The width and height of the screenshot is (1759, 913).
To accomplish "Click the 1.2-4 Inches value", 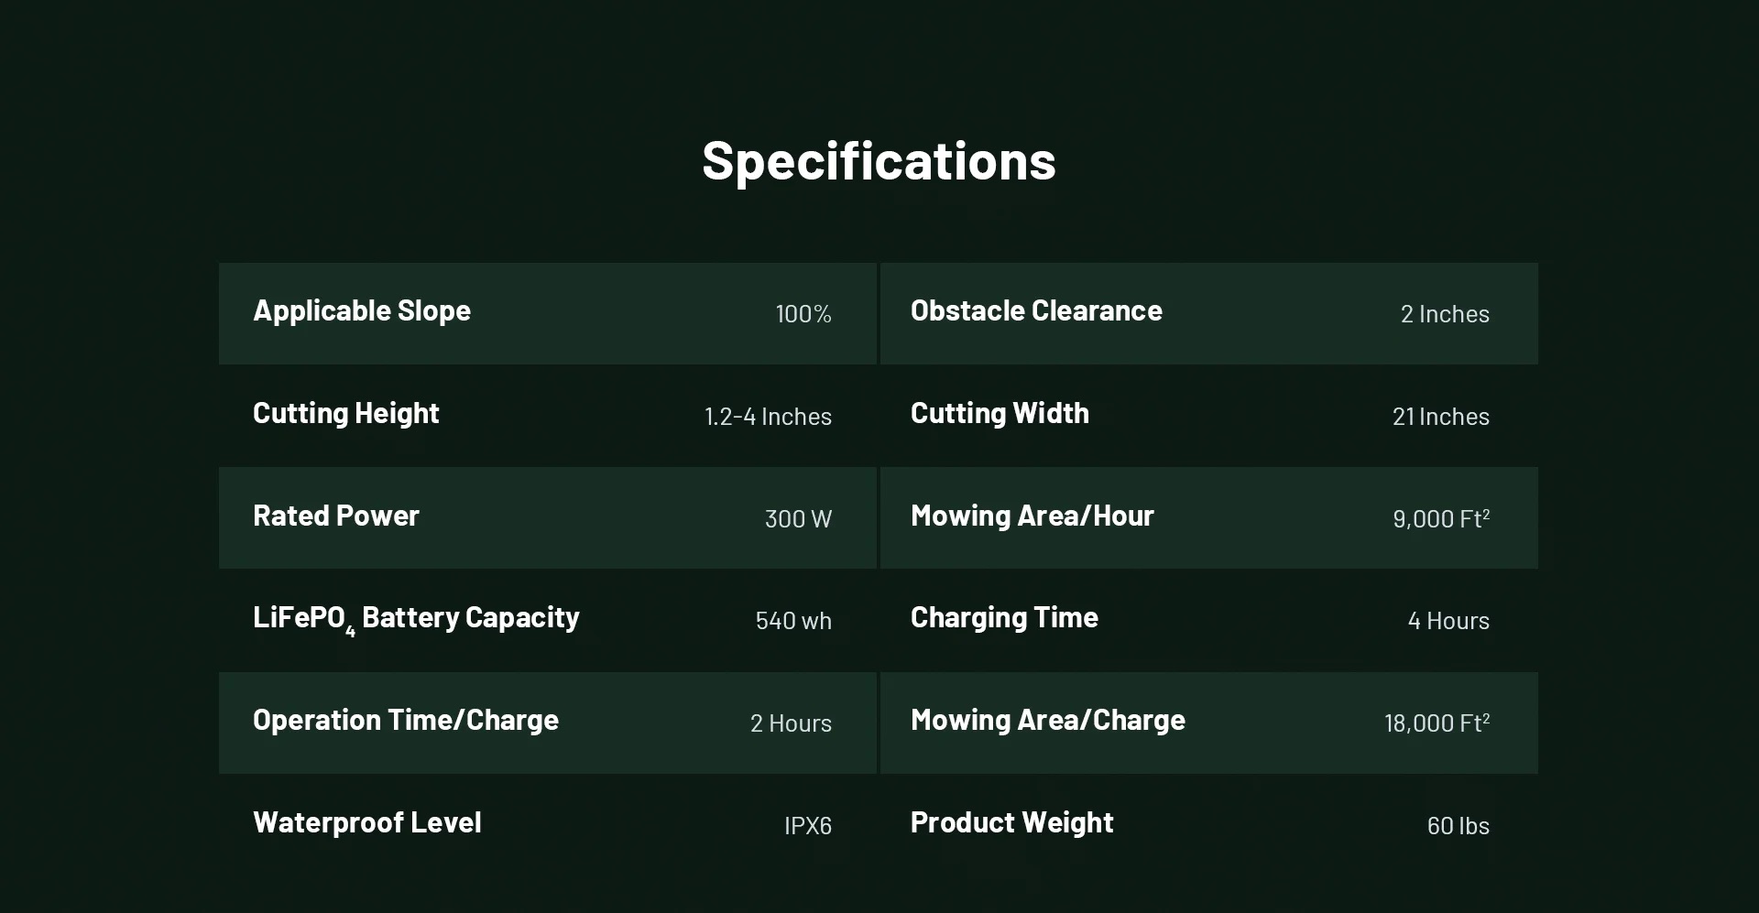I will pos(768,417).
